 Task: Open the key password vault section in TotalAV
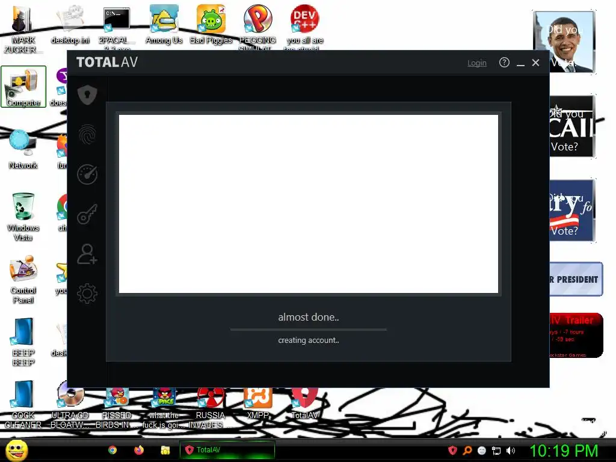(87, 214)
